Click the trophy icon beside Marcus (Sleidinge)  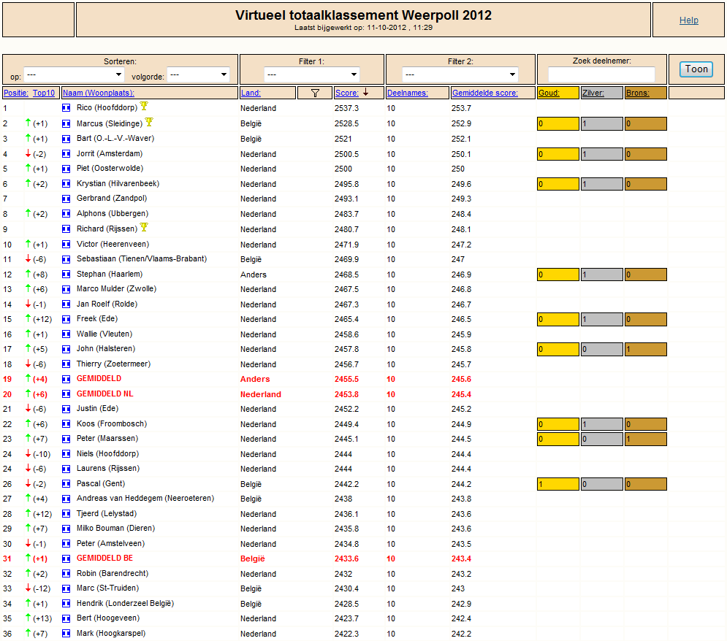[149, 122]
